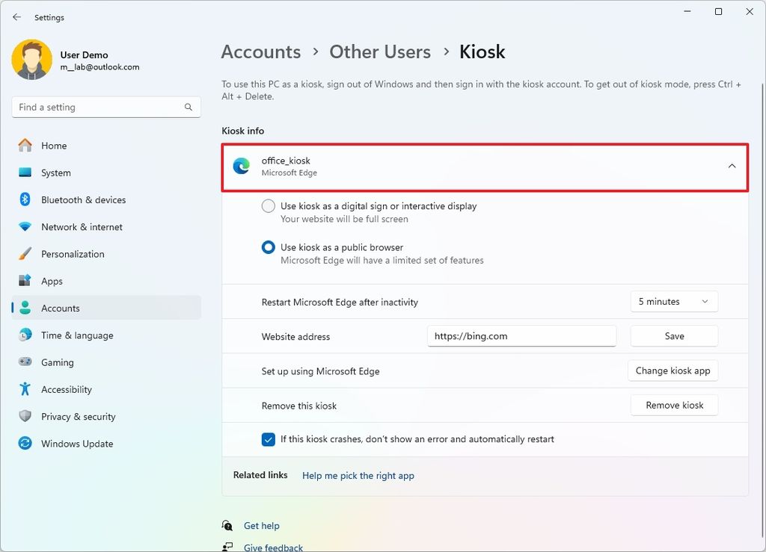The width and height of the screenshot is (766, 552).
Task: Open Personalization settings
Action: pos(73,254)
